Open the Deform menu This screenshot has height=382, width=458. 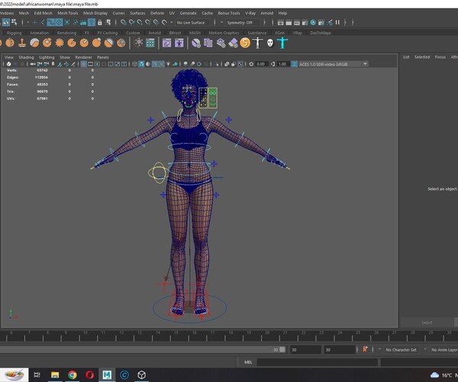click(156, 13)
